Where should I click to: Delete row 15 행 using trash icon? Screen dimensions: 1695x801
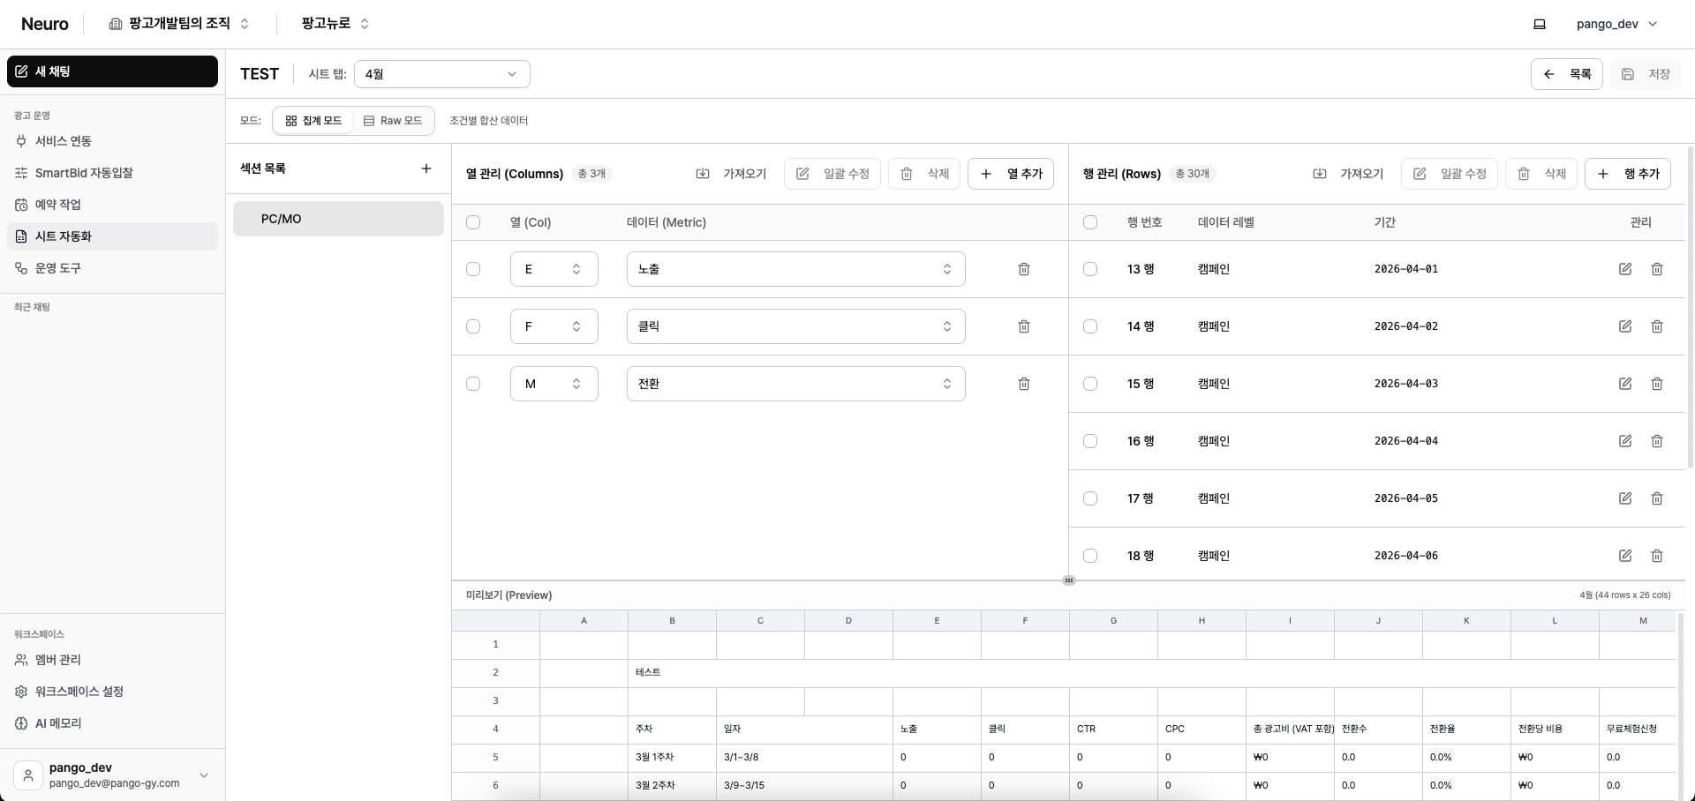point(1657,384)
